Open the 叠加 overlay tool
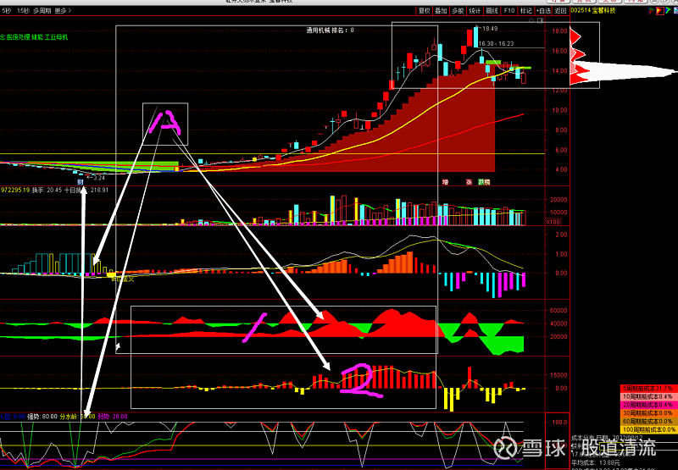Screen dimensions: 678x470 pyautogui.click(x=442, y=11)
